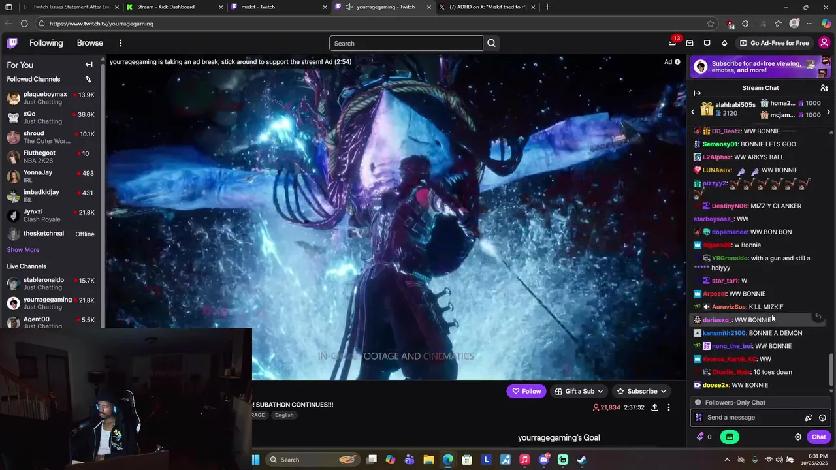Open Twitch notifications inbox with badge 13
Screen dimensions: 836x470
(x=672, y=43)
